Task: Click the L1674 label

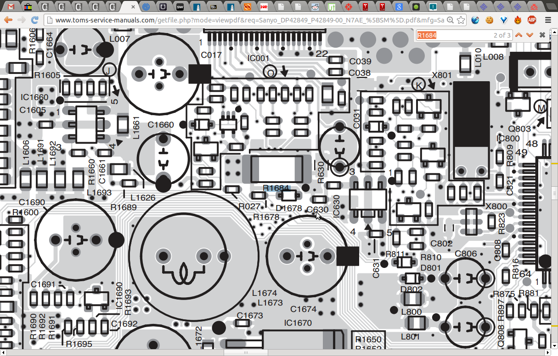Action: pos(265,293)
